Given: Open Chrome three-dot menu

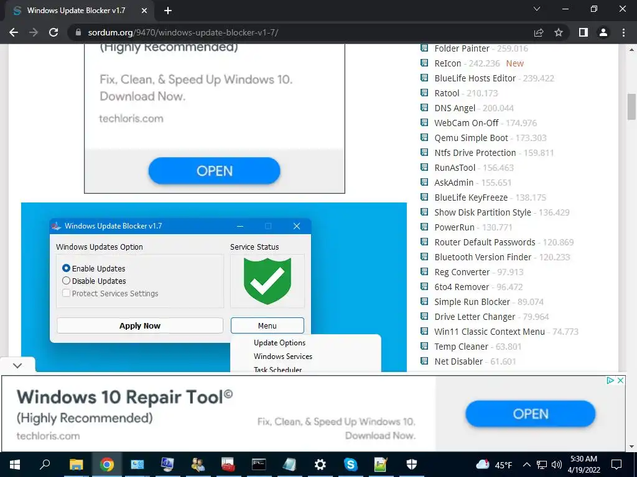Looking at the screenshot, I should pyautogui.click(x=623, y=32).
